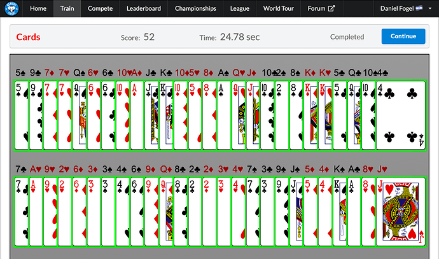Go to the Leaderboard page
The height and width of the screenshot is (259, 439).
[x=144, y=8]
